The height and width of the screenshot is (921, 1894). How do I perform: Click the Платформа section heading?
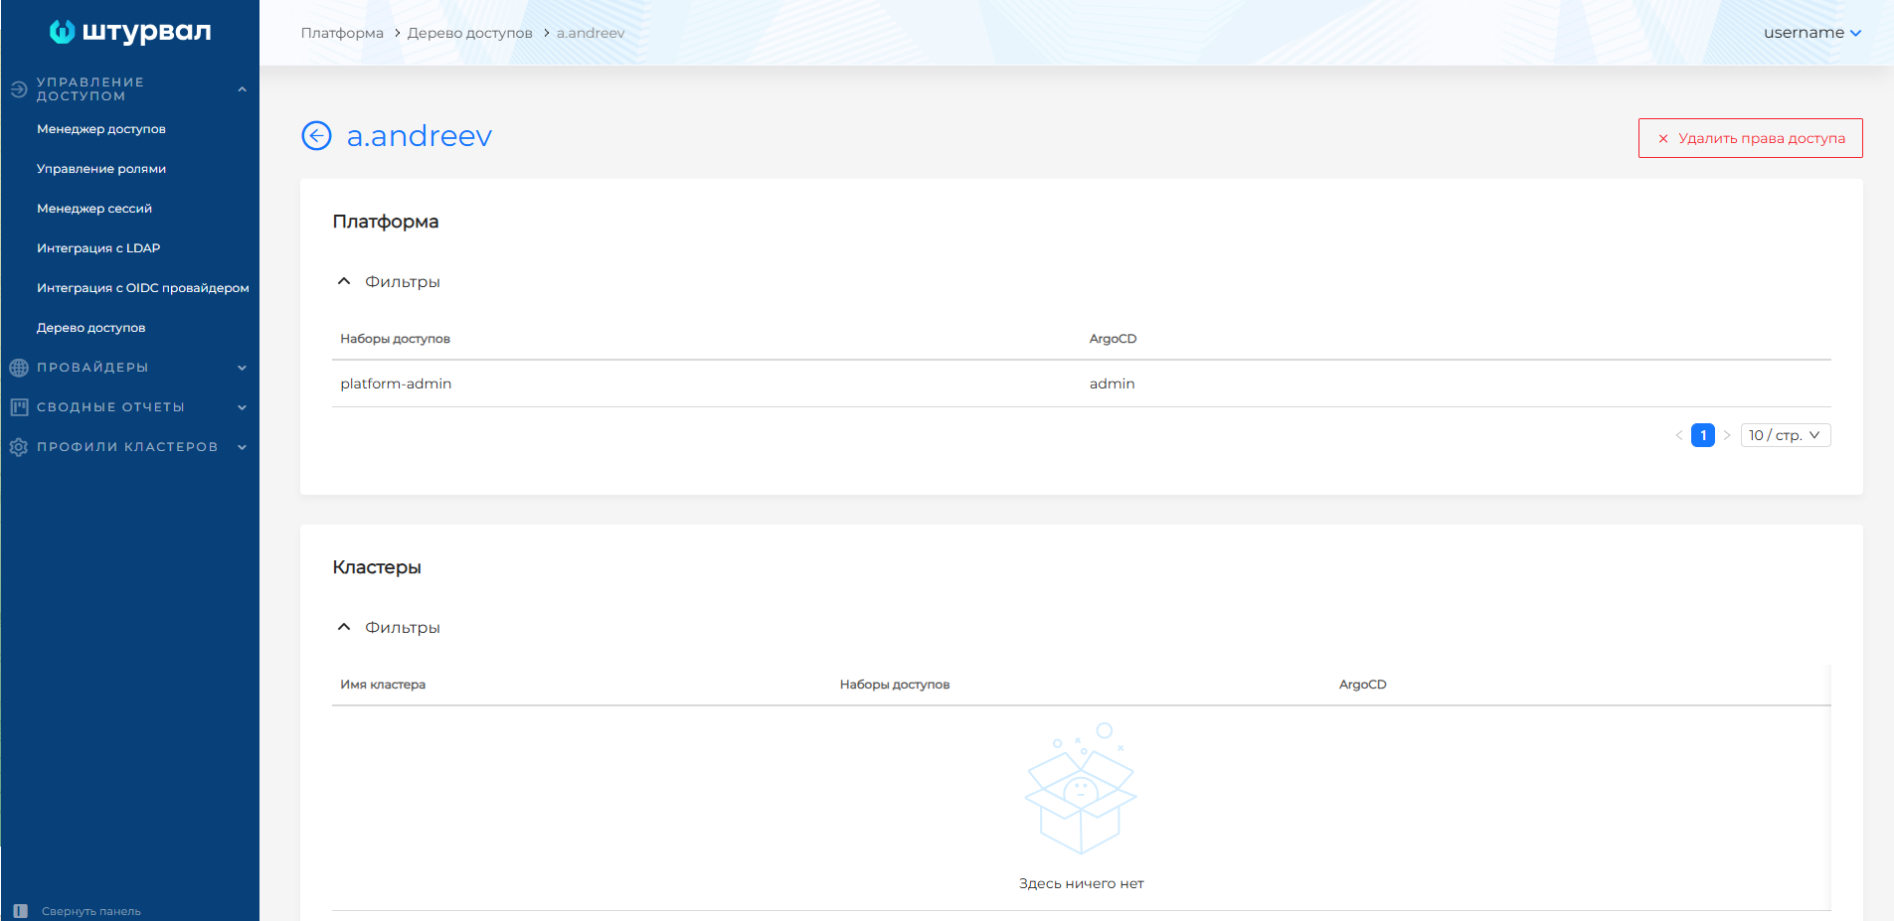point(386,222)
